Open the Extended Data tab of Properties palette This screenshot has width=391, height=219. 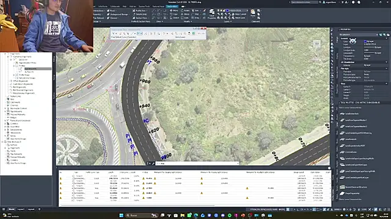(x=337, y=72)
